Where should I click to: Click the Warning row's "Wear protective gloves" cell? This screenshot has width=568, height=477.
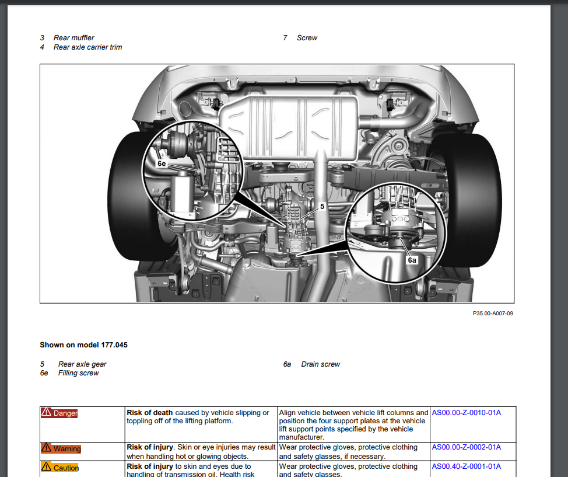coord(353,452)
